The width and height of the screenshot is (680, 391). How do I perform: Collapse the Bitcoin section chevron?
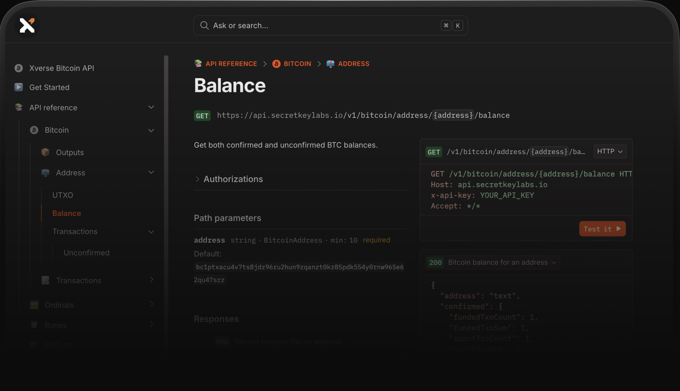[151, 130]
